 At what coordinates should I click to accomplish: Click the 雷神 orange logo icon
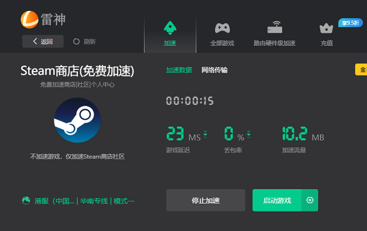pyautogui.click(x=29, y=19)
